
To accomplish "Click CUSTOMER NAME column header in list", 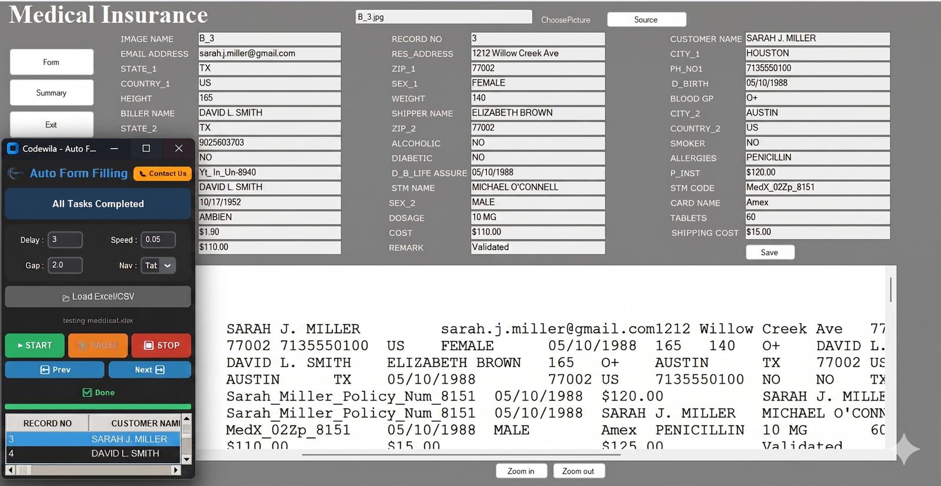I will 135,423.
